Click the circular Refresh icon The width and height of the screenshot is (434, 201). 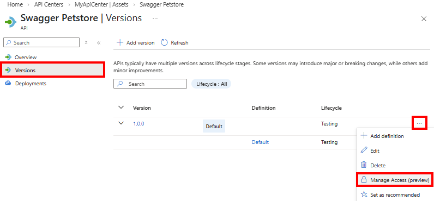click(x=165, y=43)
